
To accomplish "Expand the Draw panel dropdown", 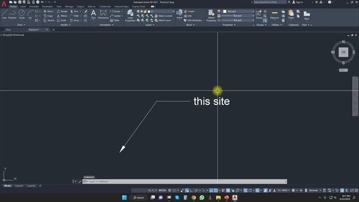I will click(x=21, y=25).
